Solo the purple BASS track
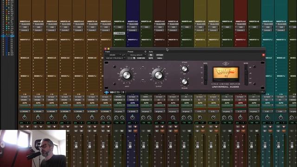 tap(130, 131)
